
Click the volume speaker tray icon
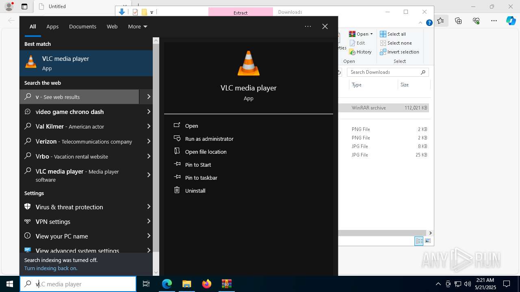(x=468, y=284)
